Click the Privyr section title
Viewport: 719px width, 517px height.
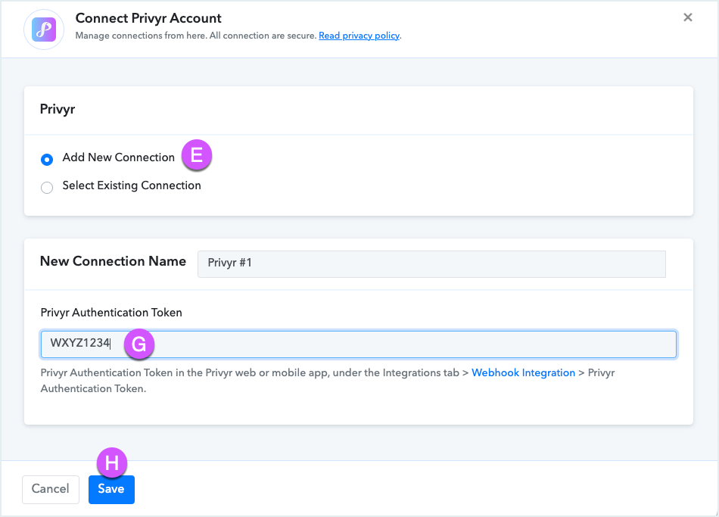coord(58,109)
